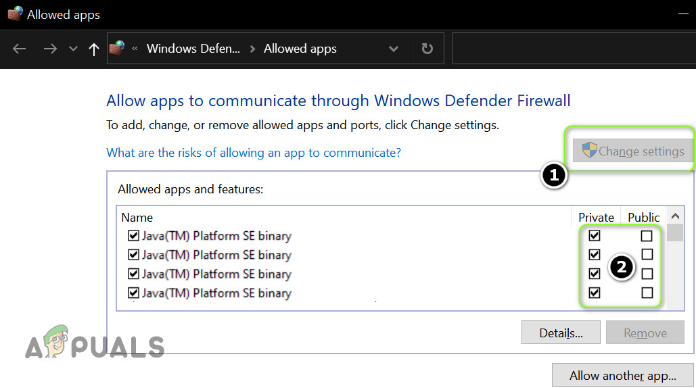Click the Allowed apps title bar icon
696x388 pixels.
pyautogui.click(x=15, y=14)
